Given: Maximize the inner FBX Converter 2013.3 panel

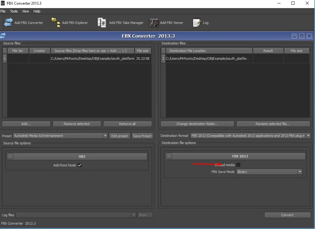Looking at the screenshot, I should (x=302, y=36).
